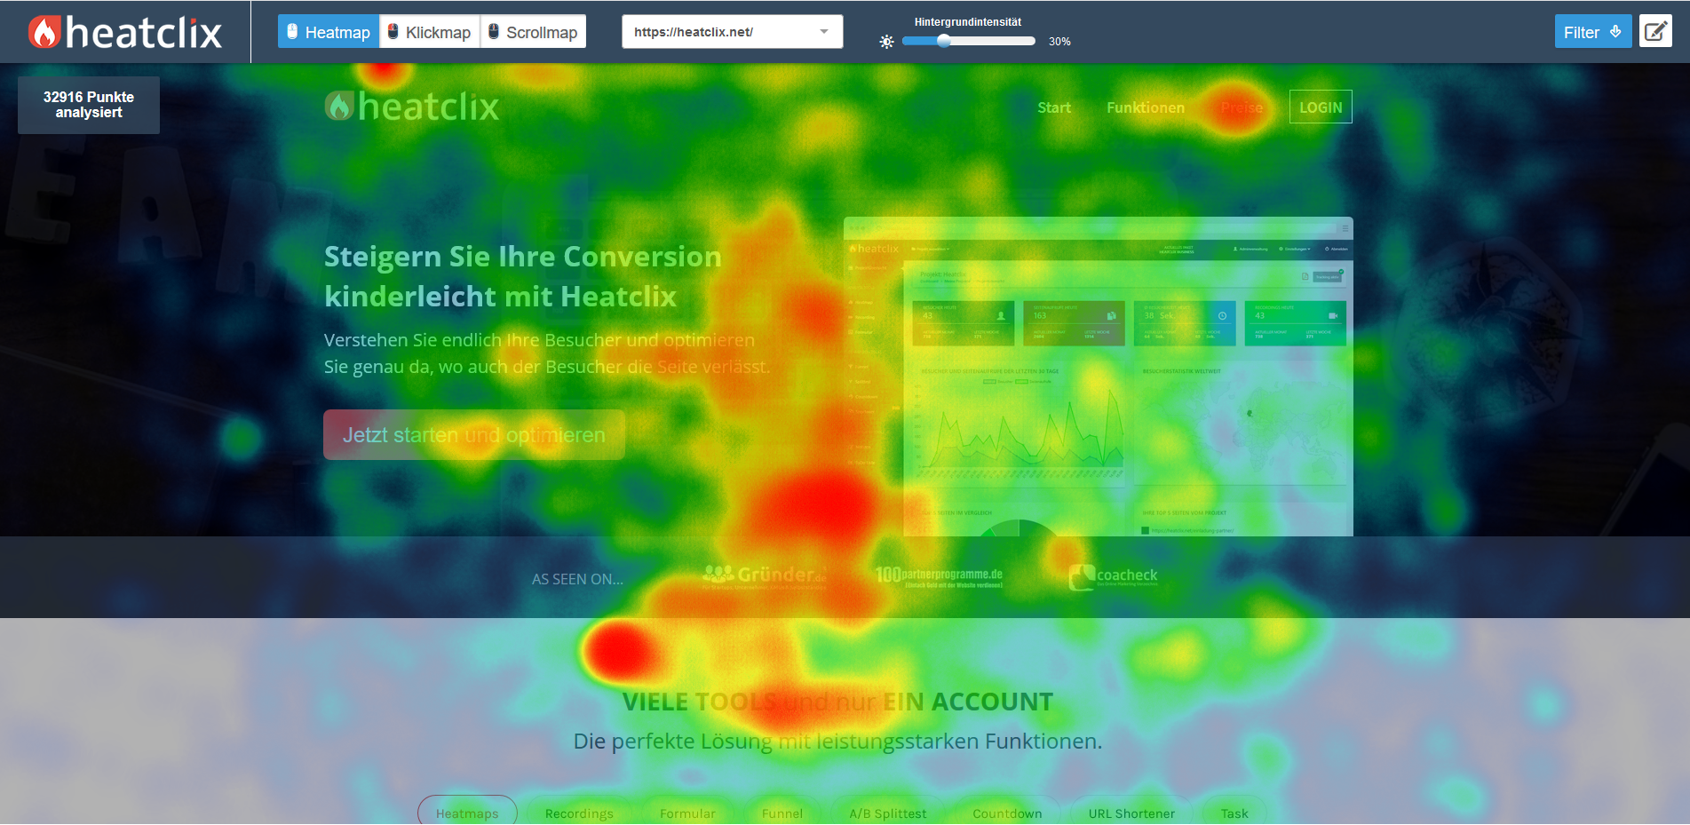Click the '30%' intensity value
Viewport: 1690px width, 825px height.
(1059, 42)
